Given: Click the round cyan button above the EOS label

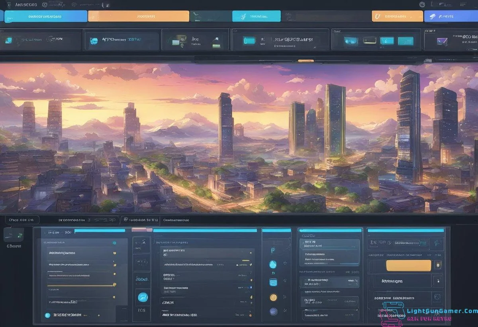Looking at the screenshot, I should click(x=143, y=297).
